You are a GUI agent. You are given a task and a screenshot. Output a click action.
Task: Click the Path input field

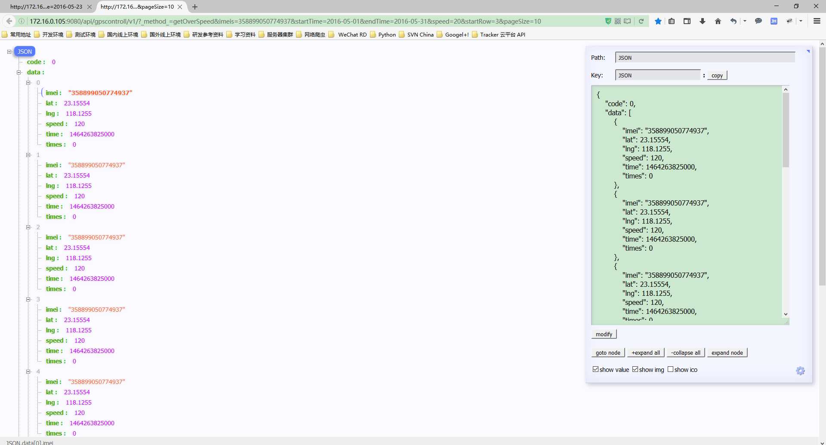click(x=705, y=58)
